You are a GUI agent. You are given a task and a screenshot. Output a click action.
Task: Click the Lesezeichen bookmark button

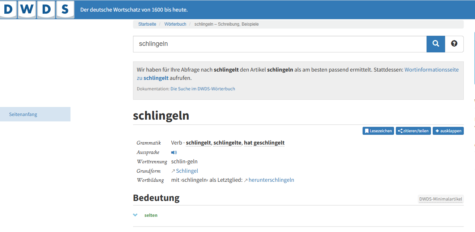point(378,131)
